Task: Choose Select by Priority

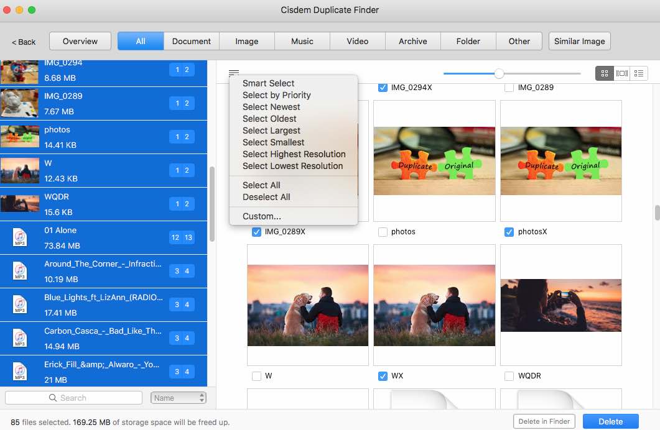Action: (294, 95)
